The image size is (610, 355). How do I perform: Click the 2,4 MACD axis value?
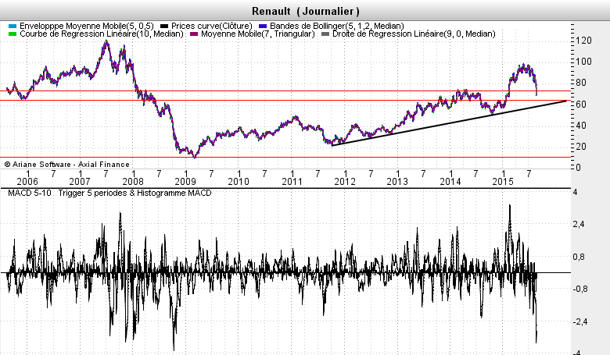pyautogui.click(x=579, y=224)
